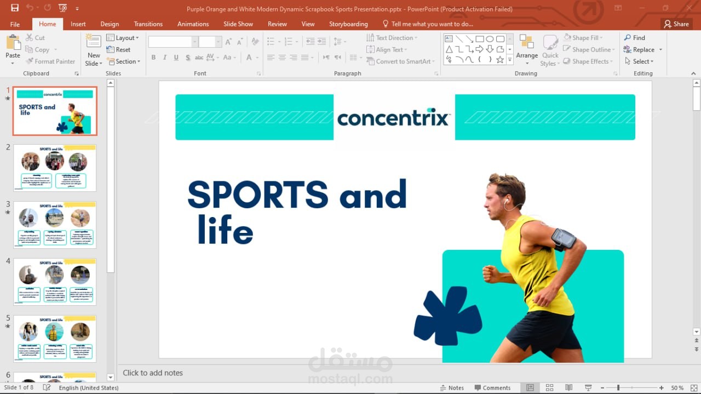Image resolution: width=701 pixels, height=394 pixels.
Task: Select the star shape in shapes gallery
Action: 500,60
